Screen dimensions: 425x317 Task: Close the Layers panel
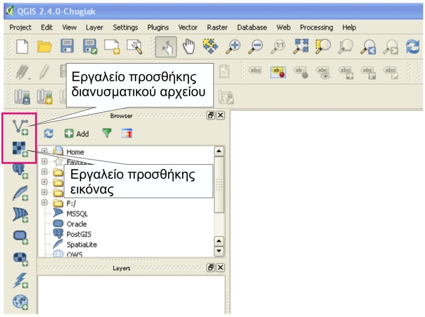tap(221, 268)
